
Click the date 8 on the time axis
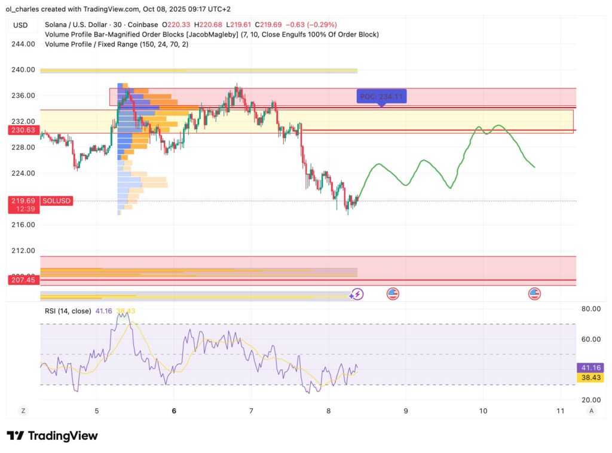point(328,411)
